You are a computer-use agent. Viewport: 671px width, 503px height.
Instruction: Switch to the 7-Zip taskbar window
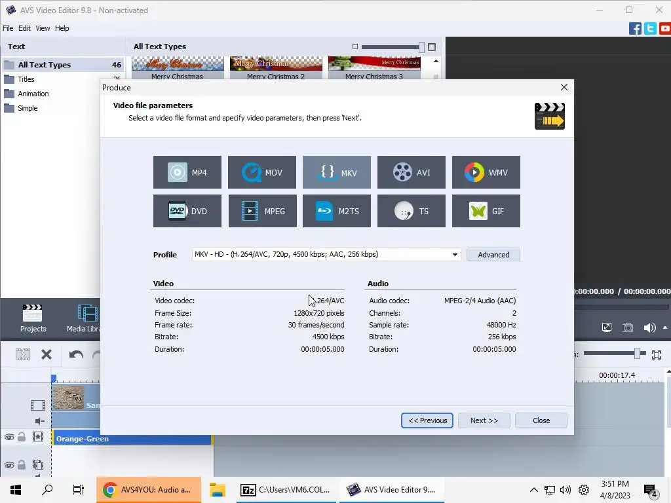point(286,490)
